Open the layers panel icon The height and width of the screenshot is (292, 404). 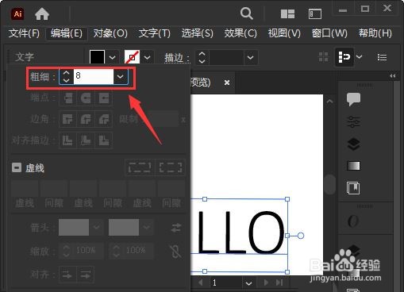click(x=353, y=144)
